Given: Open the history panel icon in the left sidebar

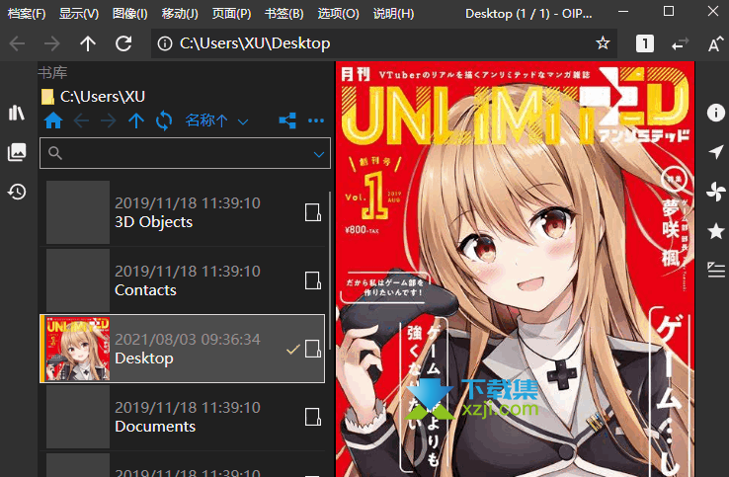Looking at the screenshot, I should click(x=17, y=192).
